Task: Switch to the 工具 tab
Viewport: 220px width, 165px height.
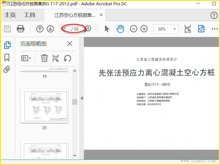Action: (29, 15)
